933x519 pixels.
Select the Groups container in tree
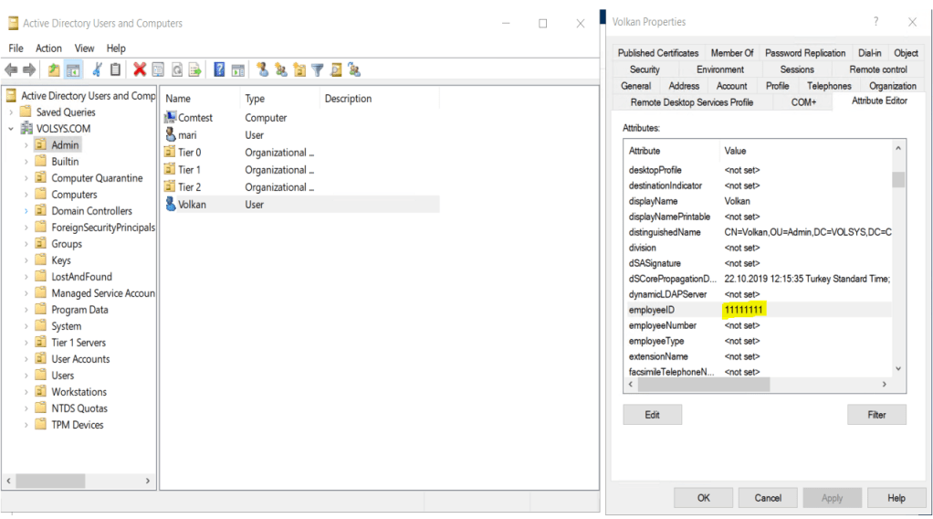coord(67,244)
